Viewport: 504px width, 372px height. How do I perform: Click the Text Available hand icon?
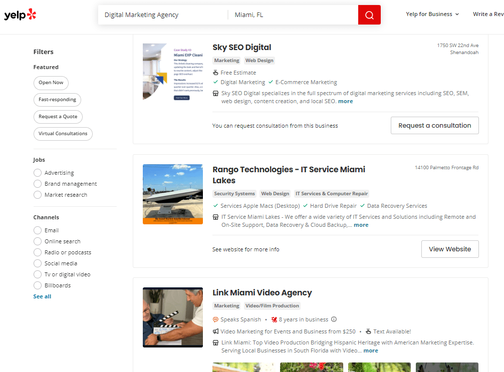(368, 331)
